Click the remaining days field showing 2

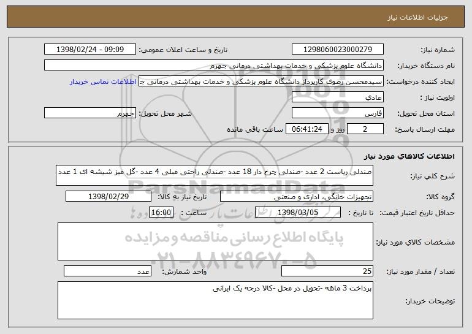(365, 129)
